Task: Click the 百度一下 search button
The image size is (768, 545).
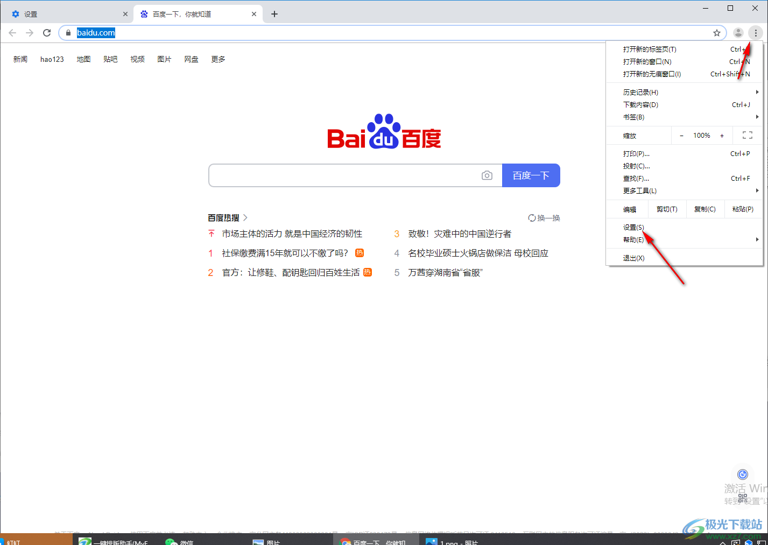Action: tap(531, 175)
